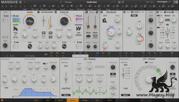The height and width of the screenshot is (102, 179).
Task: Load the next preset arrow
Action: pyautogui.click(x=115, y=2)
